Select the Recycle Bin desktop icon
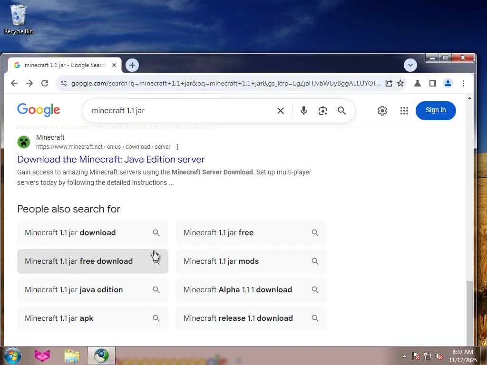The height and width of the screenshot is (365, 487). [19, 19]
